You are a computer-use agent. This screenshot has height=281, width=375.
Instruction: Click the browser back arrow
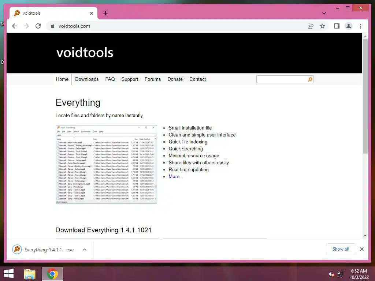pyautogui.click(x=15, y=26)
